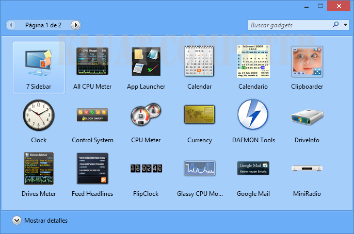Viewport: 354px width, 234px height.
Task: Select the Feed Headlines gadget
Action: [92, 169]
